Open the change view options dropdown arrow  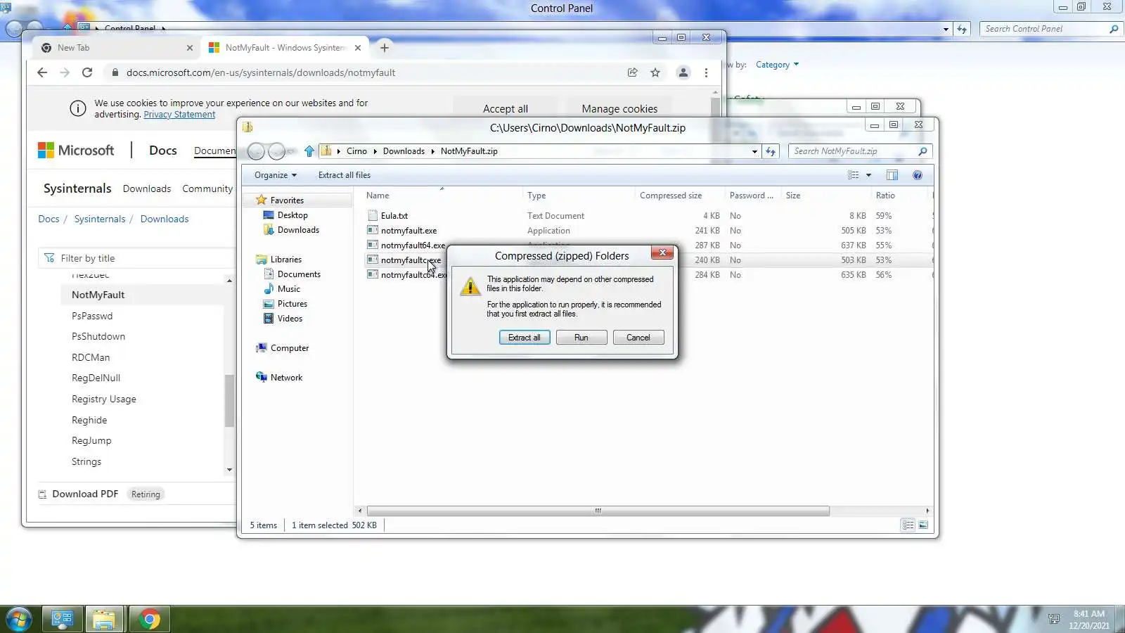tap(869, 175)
